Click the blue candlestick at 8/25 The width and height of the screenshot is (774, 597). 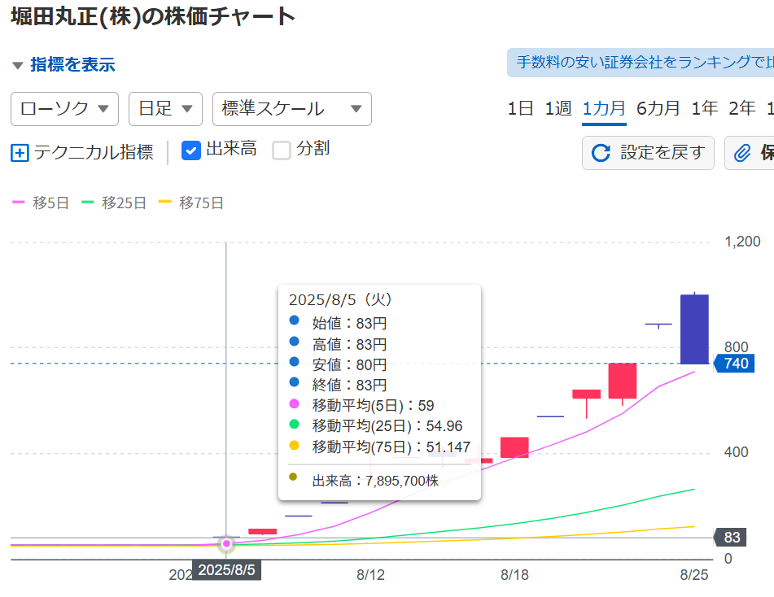(694, 329)
